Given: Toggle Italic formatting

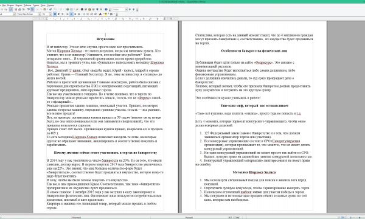Looking at the screenshot, I should pos(58,14).
